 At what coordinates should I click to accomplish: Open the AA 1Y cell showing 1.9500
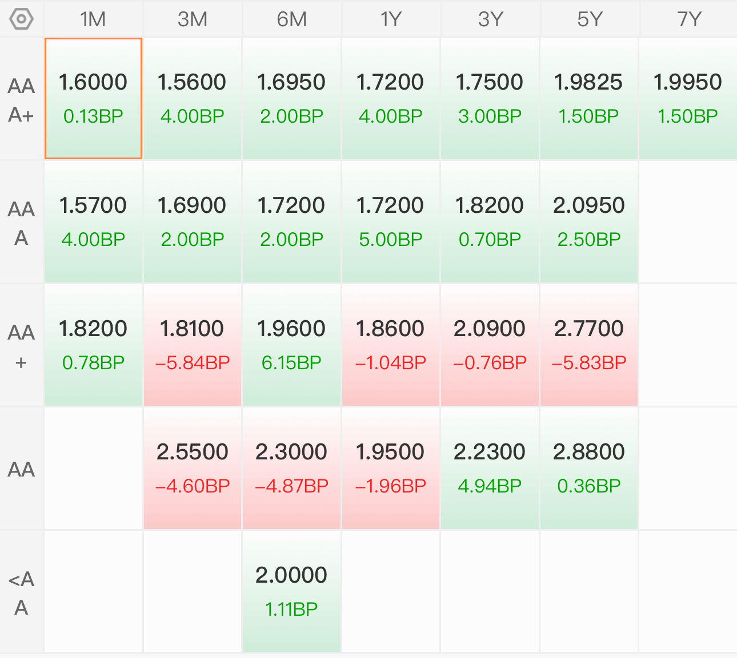[x=391, y=469]
